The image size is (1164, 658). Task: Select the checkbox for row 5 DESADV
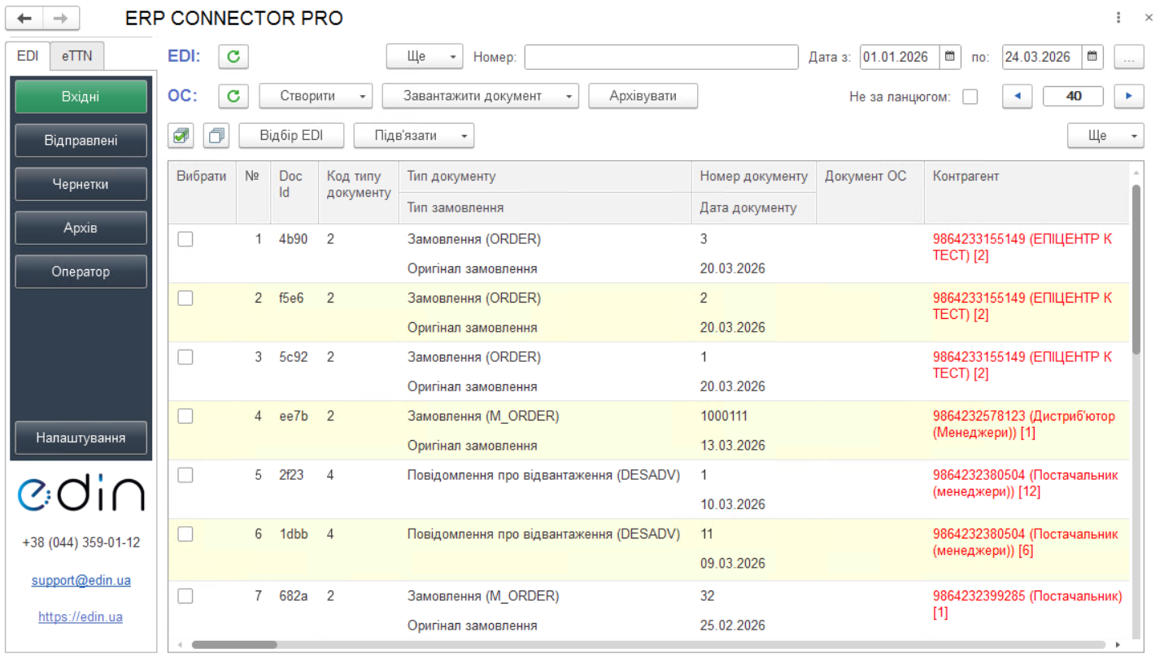[x=185, y=475]
